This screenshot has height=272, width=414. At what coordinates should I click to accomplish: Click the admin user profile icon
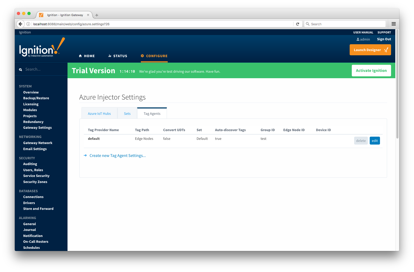point(358,39)
